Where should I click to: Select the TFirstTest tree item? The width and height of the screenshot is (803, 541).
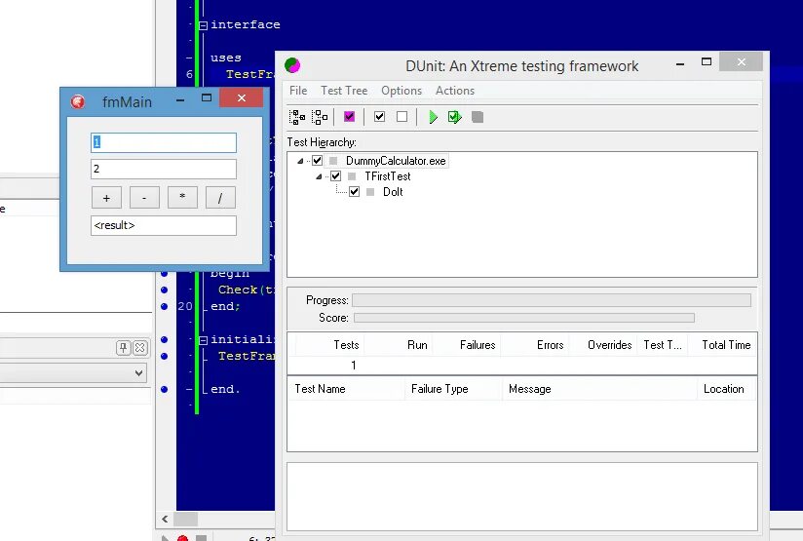pyautogui.click(x=388, y=176)
